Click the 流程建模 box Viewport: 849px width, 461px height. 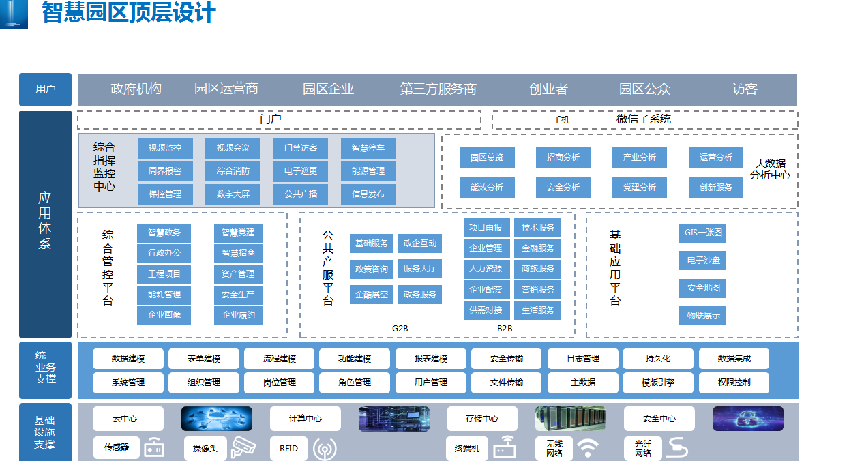[280, 359]
